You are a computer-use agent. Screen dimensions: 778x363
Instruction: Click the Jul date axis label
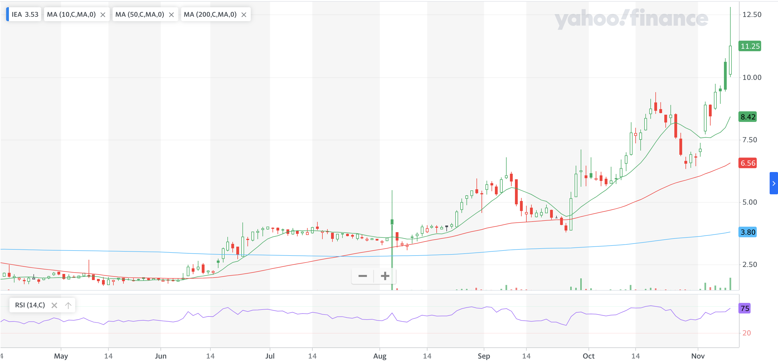point(270,356)
